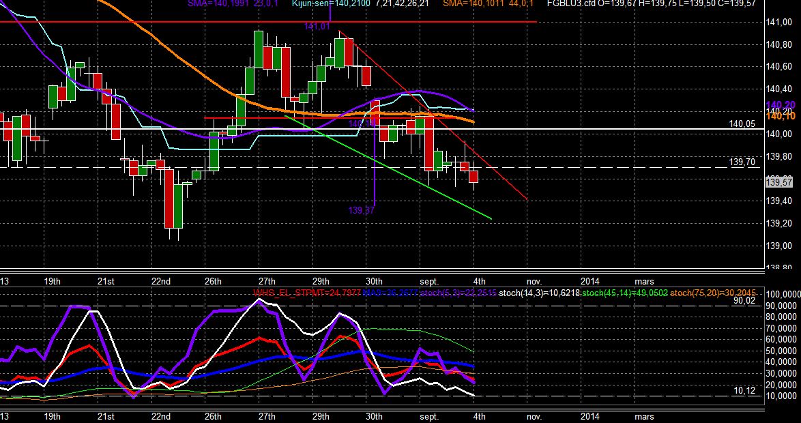Click the 10,12 oversold level label
This screenshot has height=423, width=801.
tap(744, 391)
